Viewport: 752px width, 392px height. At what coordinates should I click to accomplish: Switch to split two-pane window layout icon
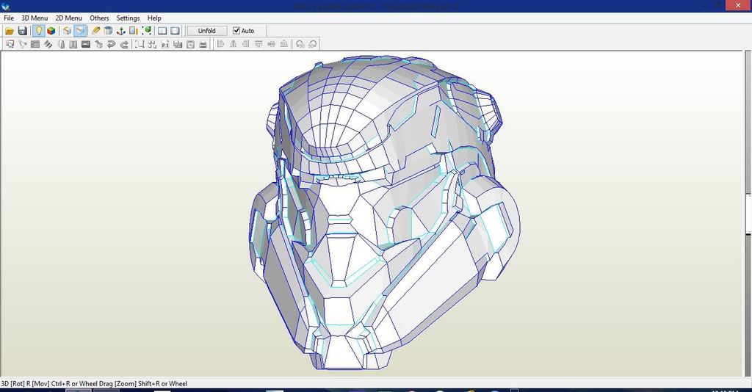click(162, 31)
